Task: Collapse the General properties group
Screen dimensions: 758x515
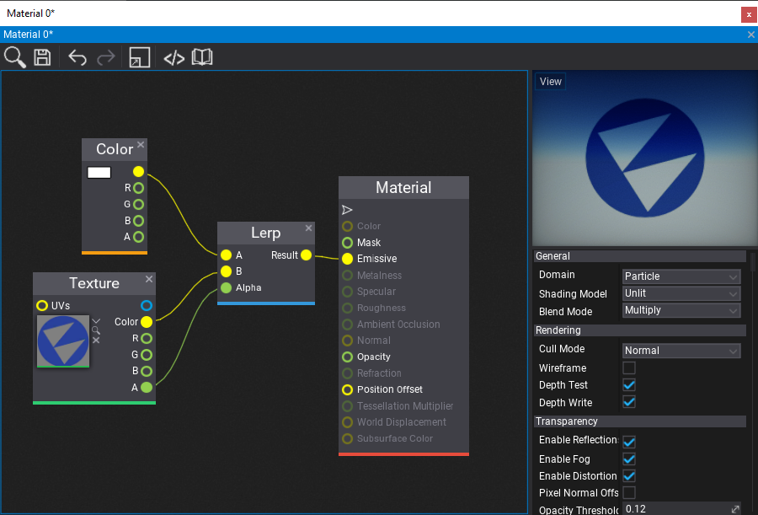Action: (639, 256)
